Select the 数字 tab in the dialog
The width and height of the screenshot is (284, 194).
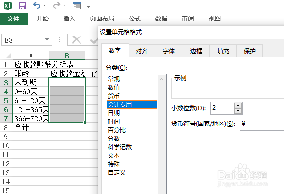click(x=115, y=51)
